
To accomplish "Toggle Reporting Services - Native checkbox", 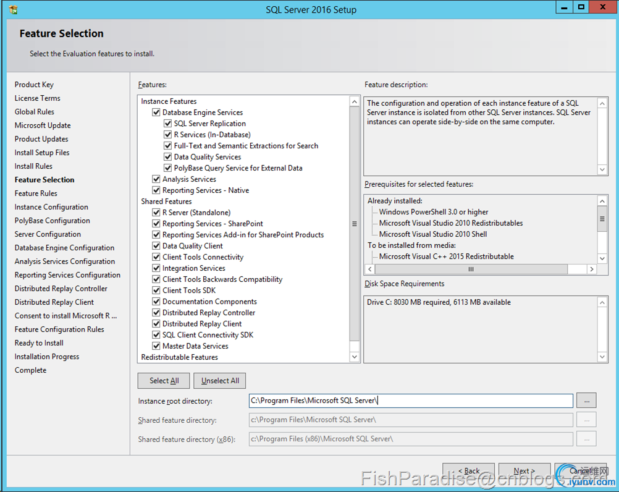I will coord(156,190).
